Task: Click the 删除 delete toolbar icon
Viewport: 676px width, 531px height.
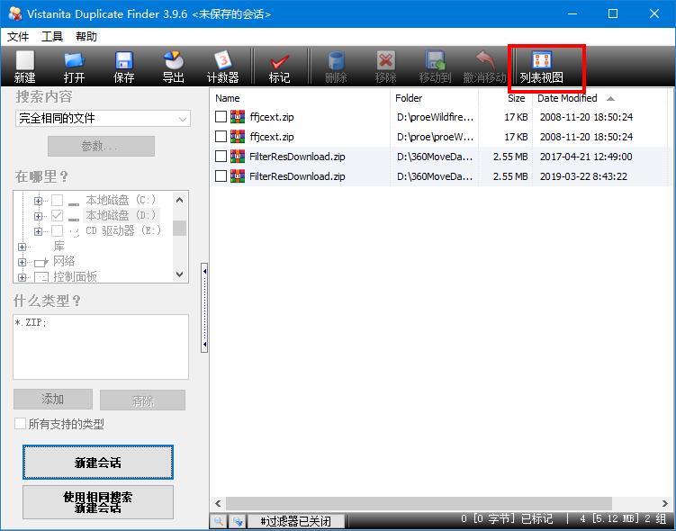Action: pos(336,67)
